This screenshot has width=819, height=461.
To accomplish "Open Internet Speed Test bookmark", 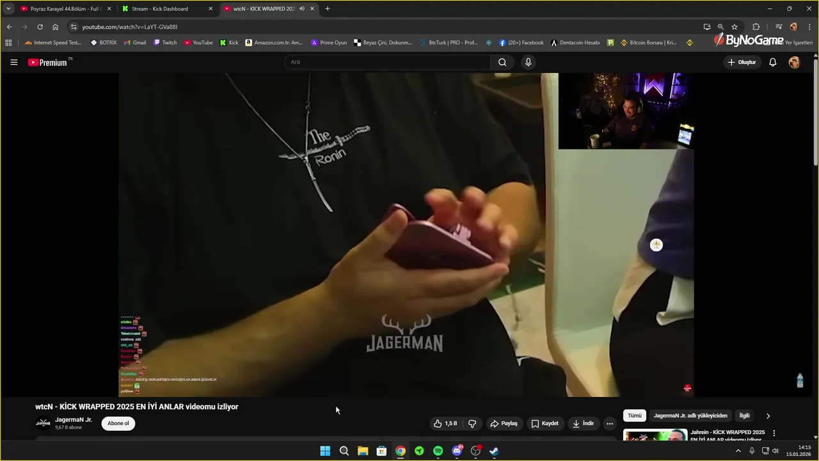I will tap(53, 43).
